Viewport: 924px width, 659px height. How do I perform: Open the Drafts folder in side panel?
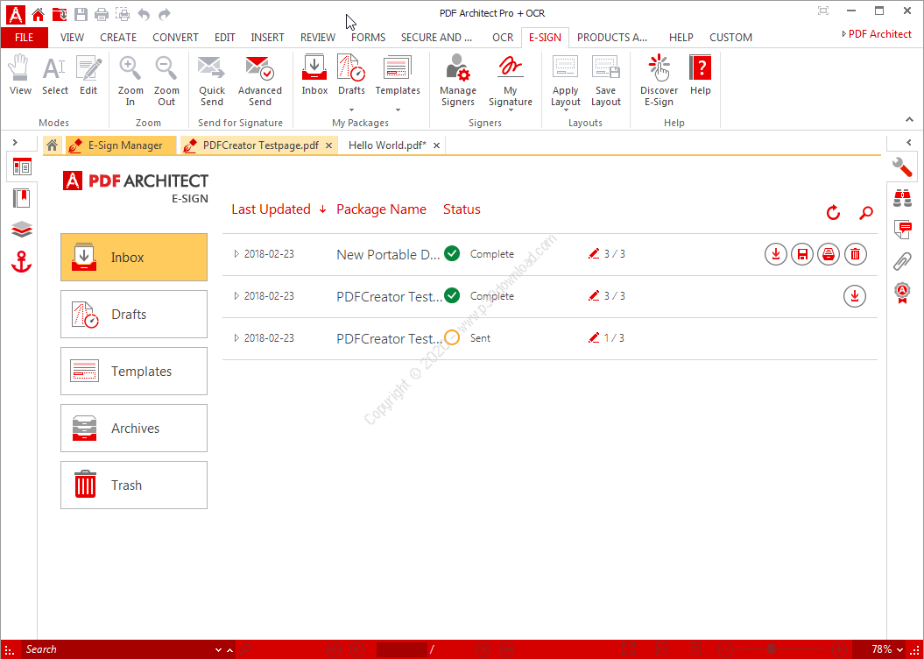click(x=134, y=315)
